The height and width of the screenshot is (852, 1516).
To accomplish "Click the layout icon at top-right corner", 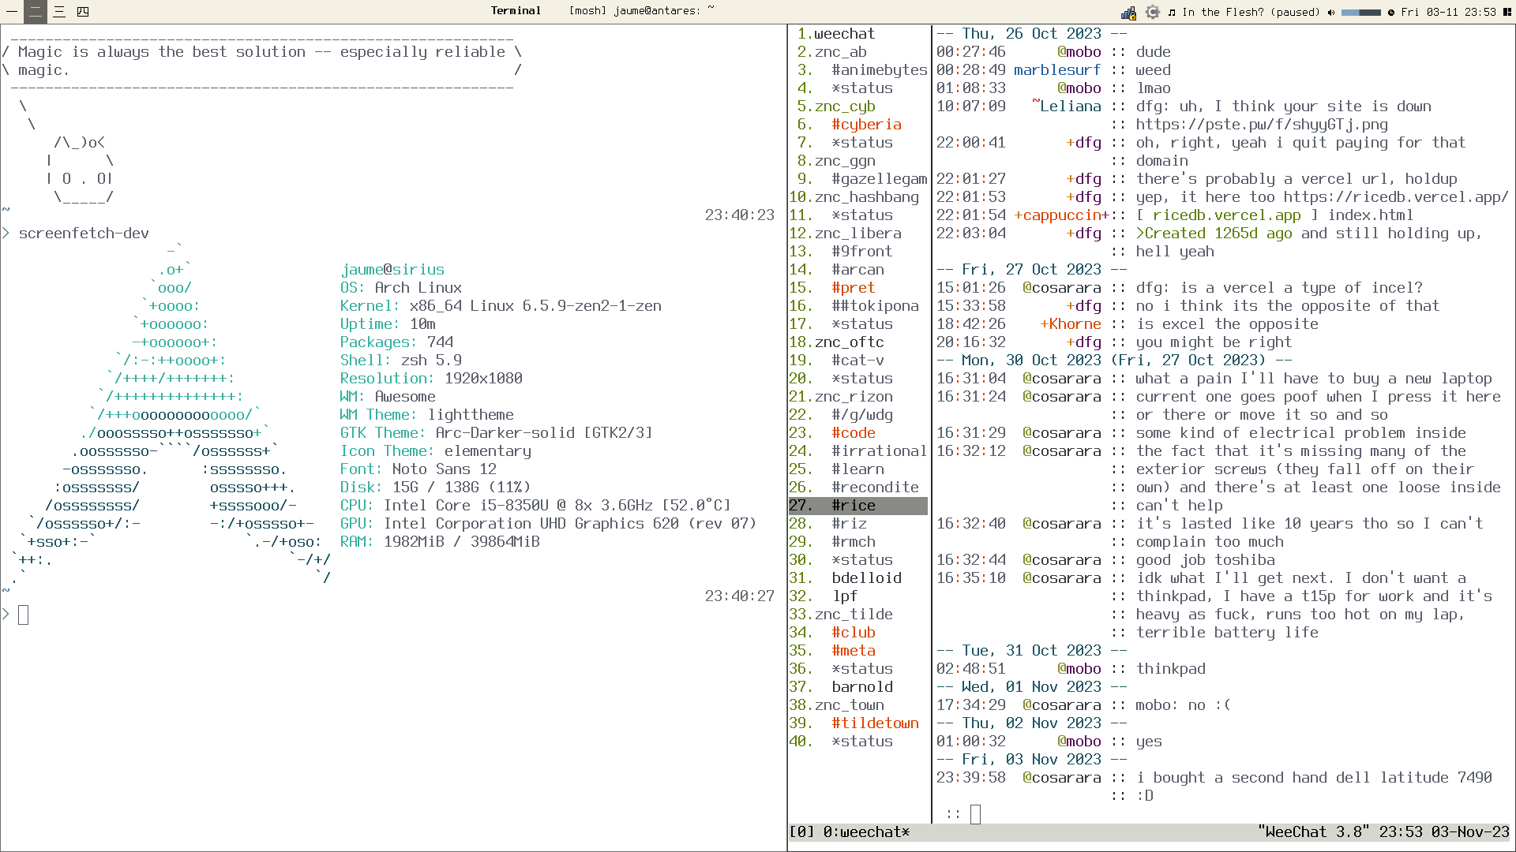I will (1507, 12).
